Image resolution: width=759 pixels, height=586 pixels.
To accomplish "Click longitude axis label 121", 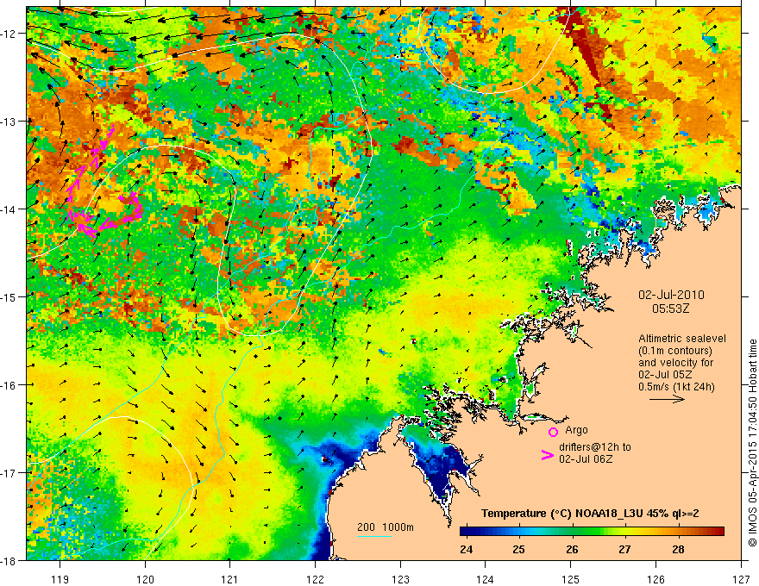I will [230, 579].
